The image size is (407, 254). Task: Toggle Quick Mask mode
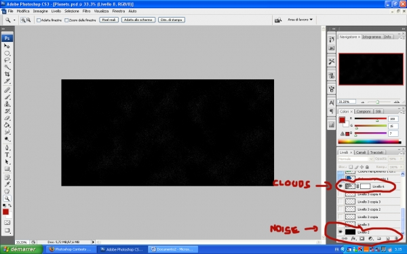click(7, 222)
